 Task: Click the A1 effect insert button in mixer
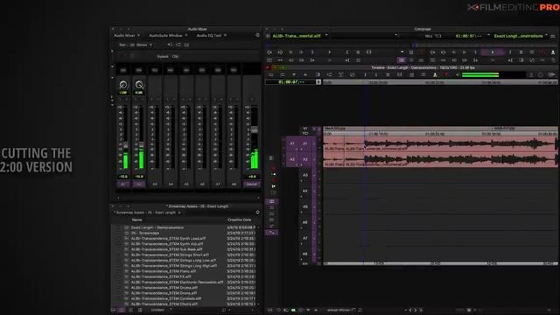tap(123, 70)
